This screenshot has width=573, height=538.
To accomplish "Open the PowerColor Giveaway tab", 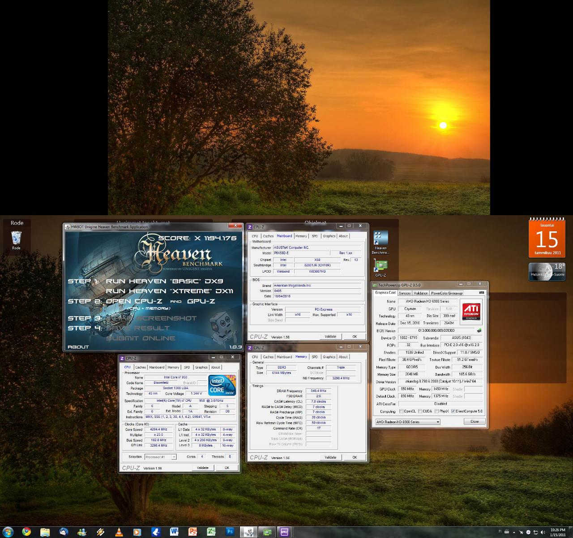I will point(447,293).
